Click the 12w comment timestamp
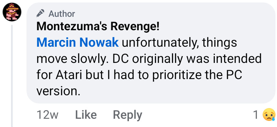Screen dimensions: 277x127 click(47, 115)
